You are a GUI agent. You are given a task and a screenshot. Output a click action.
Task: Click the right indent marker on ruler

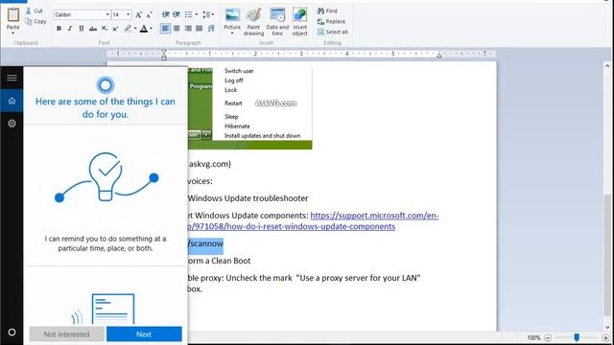pyautogui.click(x=439, y=56)
